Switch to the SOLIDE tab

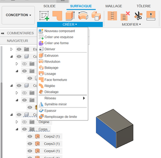(50, 6)
